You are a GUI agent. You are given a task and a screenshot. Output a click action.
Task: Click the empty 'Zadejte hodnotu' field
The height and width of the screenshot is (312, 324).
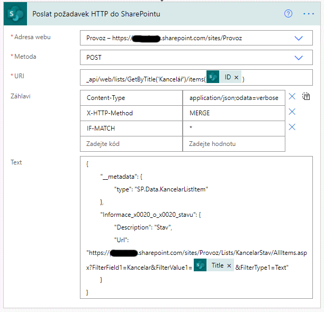(x=234, y=144)
